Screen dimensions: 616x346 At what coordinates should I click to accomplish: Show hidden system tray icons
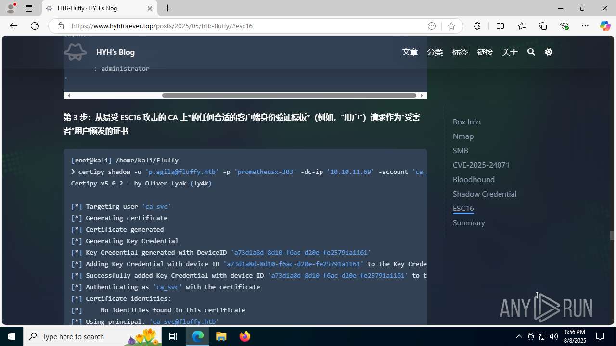point(519,336)
